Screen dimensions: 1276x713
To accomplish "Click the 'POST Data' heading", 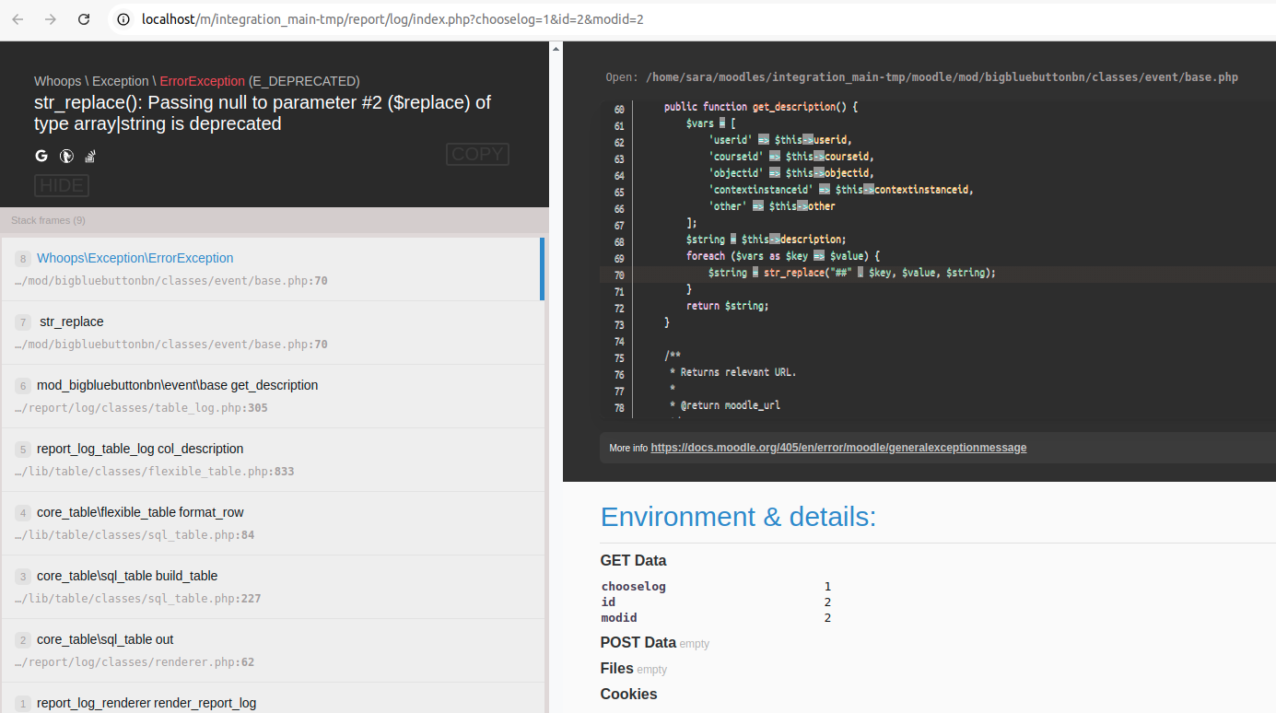I will (x=638, y=643).
